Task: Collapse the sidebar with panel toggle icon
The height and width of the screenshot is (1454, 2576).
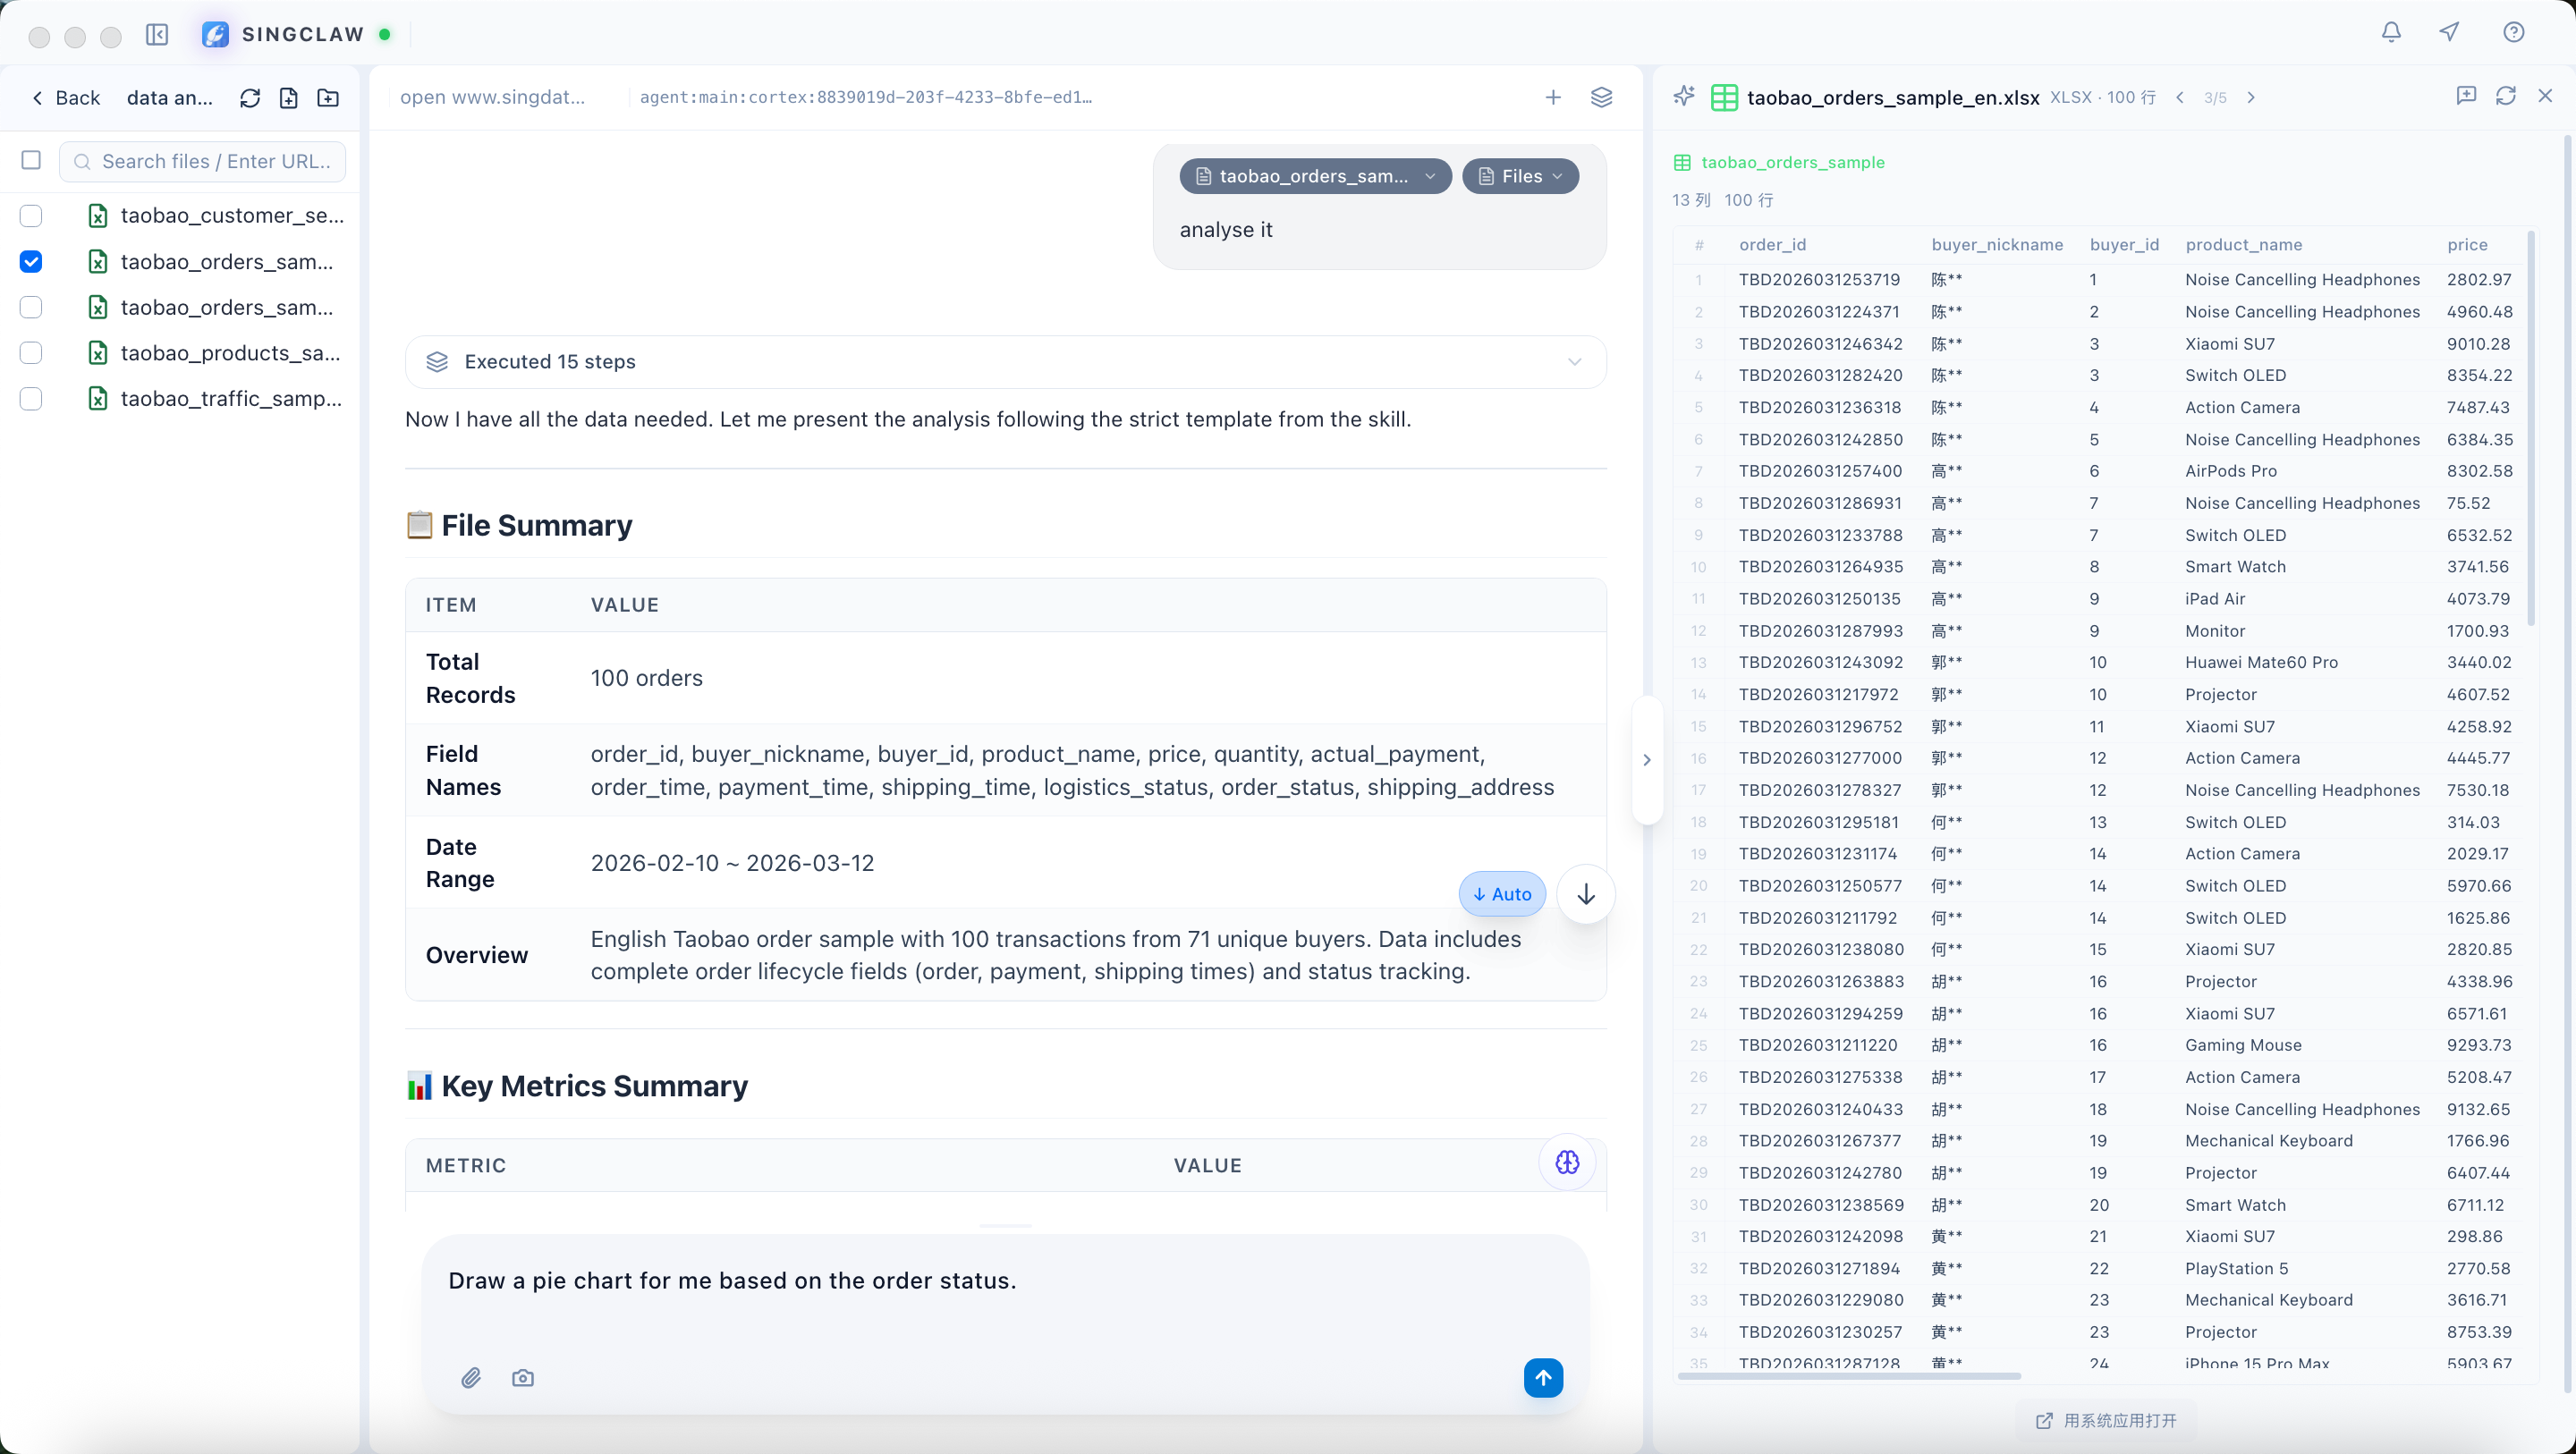Action: tap(157, 35)
